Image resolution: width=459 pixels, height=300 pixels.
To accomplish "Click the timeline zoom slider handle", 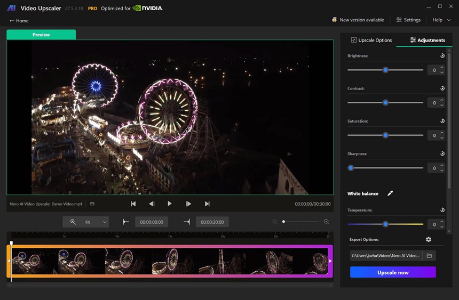I will point(283,222).
